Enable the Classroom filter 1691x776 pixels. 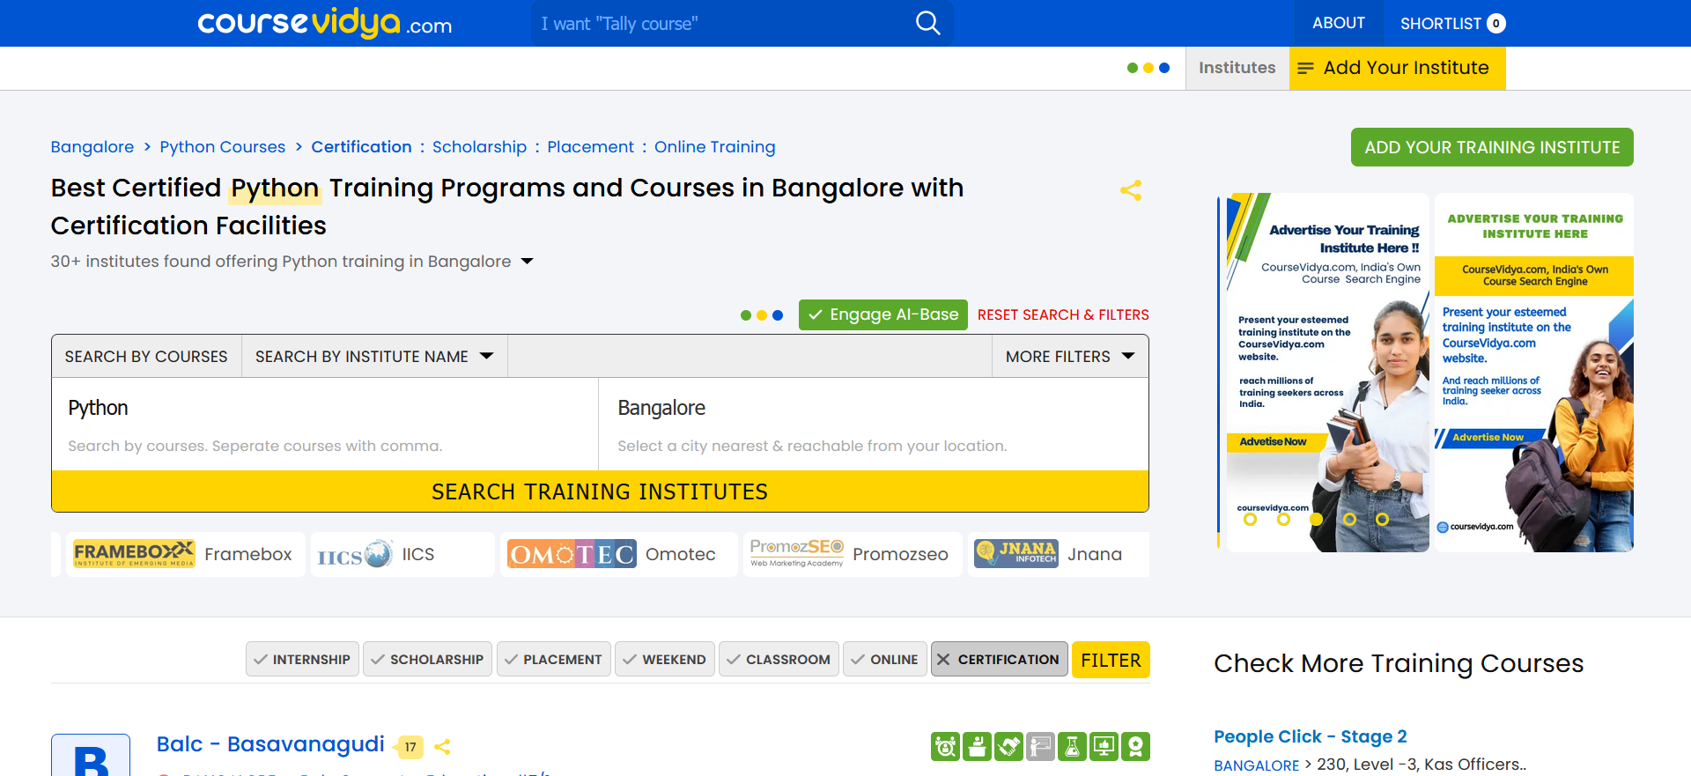[779, 660]
